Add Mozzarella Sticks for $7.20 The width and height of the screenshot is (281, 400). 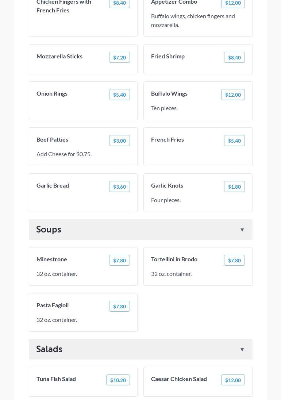[x=119, y=58]
